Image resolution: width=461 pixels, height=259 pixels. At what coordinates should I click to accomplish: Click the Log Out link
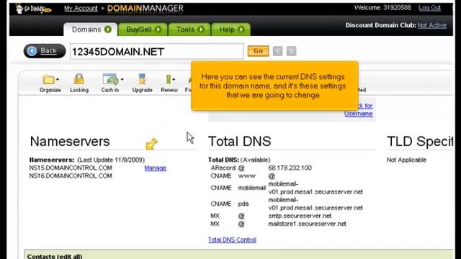(429, 8)
